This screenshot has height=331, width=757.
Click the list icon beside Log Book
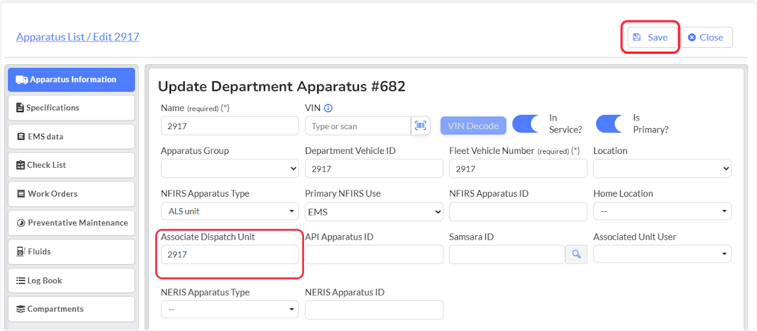pos(21,281)
